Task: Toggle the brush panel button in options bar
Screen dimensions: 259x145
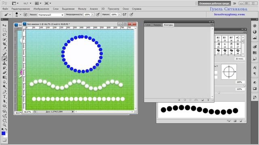Action: pos(25,14)
